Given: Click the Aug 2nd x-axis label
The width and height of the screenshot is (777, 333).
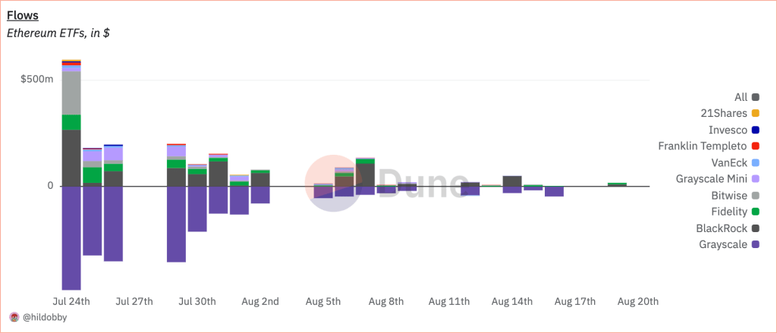Looking at the screenshot, I should click(261, 301).
